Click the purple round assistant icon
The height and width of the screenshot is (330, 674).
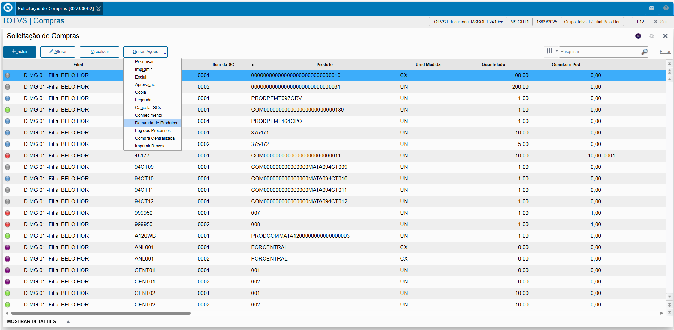point(638,36)
